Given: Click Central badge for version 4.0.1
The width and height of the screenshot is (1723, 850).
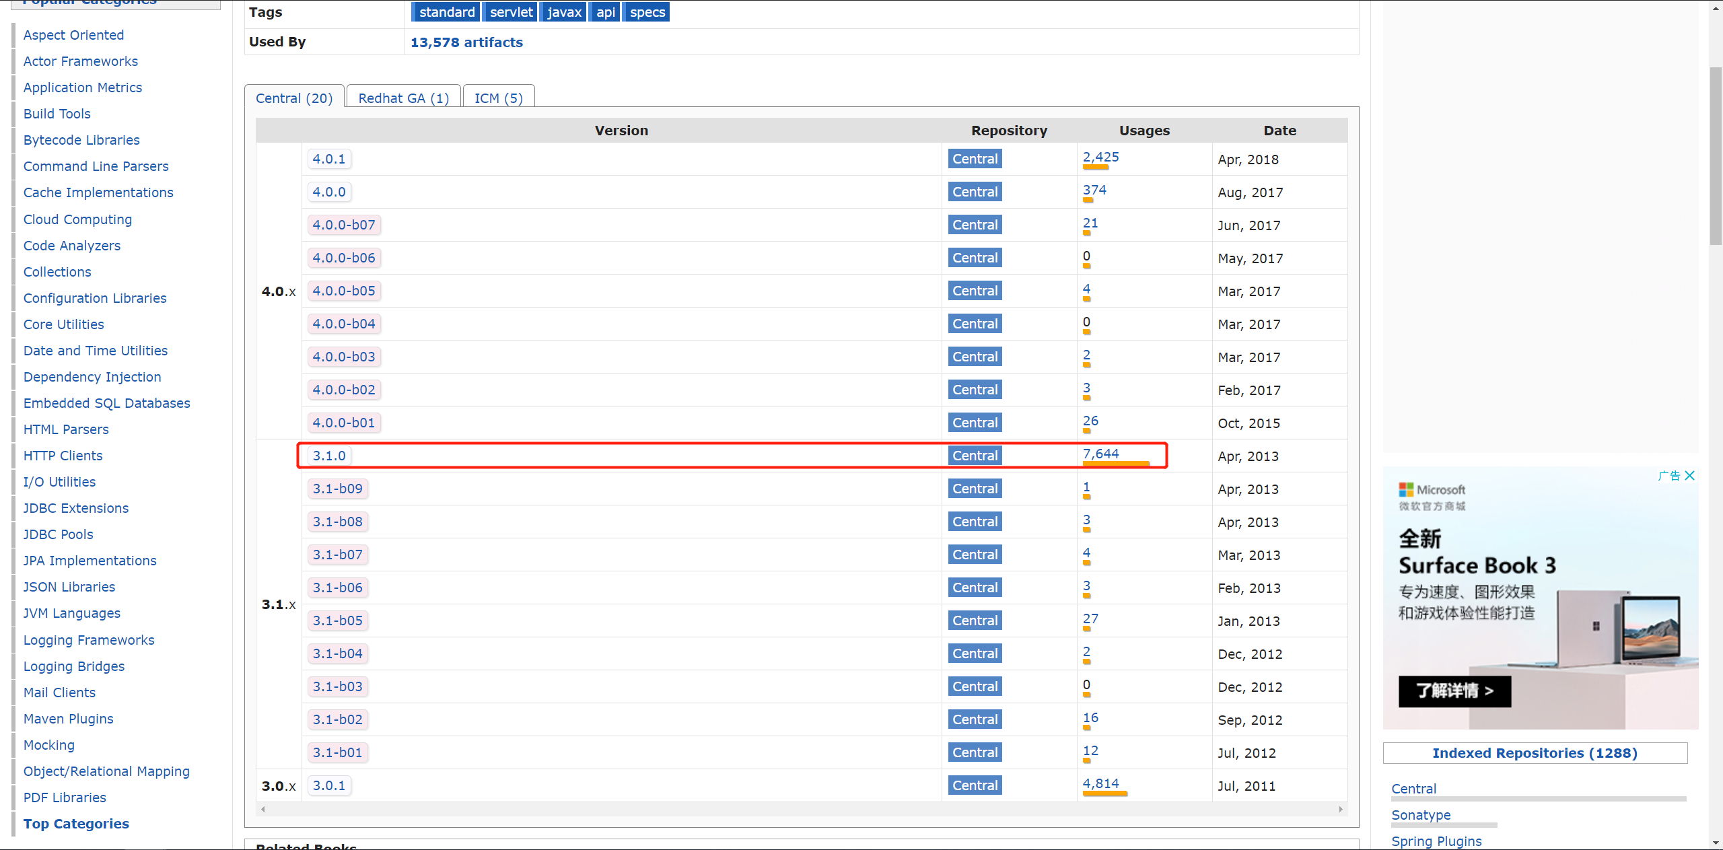Looking at the screenshot, I should point(975,159).
